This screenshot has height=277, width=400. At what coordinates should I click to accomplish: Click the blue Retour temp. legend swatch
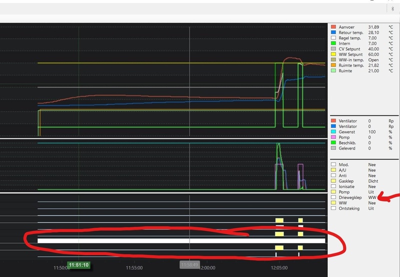coord(333,32)
